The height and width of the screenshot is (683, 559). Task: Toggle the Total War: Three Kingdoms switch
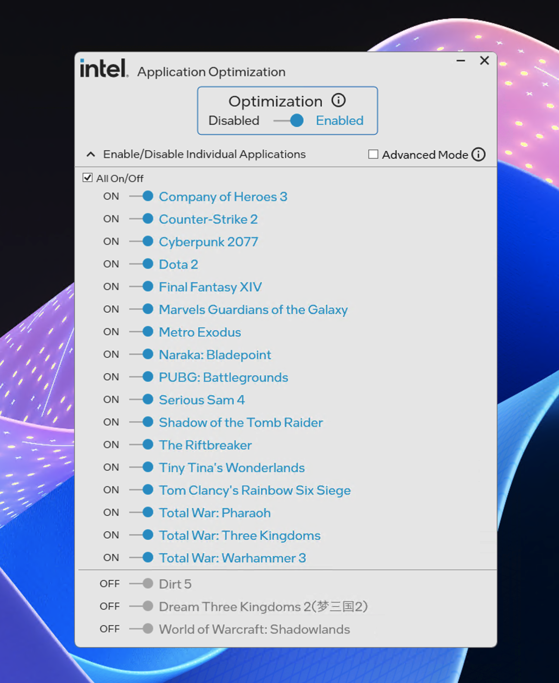tap(141, 535)
